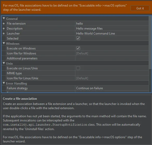The height and width of the screenshot is (145, 152).
Task: Click the required asterisk beside File extension
Action: click(x=4, y=24)
